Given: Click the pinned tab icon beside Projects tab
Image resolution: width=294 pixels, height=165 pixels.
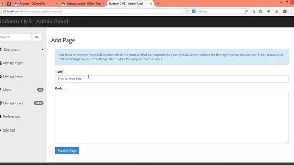Looking at the screenshot, I should (9, 4).
